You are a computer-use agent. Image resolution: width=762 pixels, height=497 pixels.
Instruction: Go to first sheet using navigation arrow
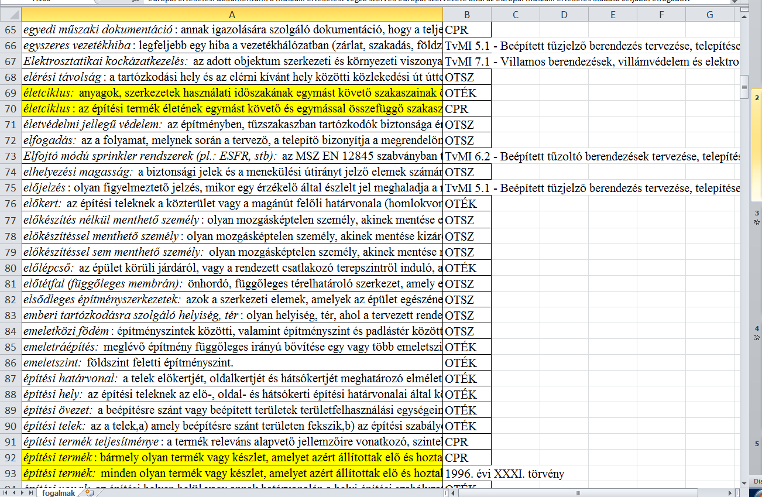pos(4,493)
